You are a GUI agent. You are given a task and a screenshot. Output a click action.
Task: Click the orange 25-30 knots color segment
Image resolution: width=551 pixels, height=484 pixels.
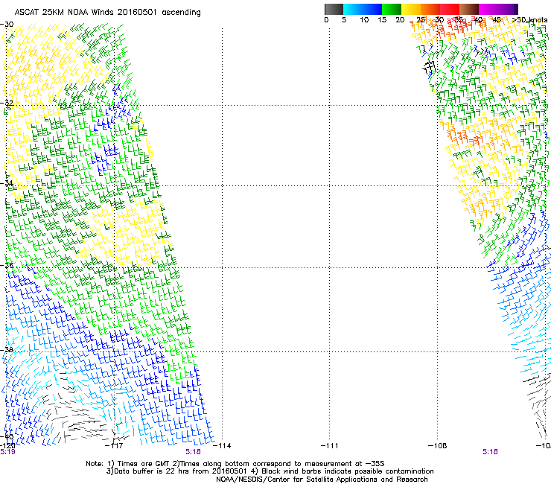[430, 9]
